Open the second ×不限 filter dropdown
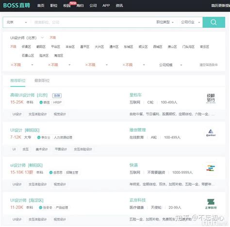The width and height of the screenshot is (230, 227). [x=59, y=65]
